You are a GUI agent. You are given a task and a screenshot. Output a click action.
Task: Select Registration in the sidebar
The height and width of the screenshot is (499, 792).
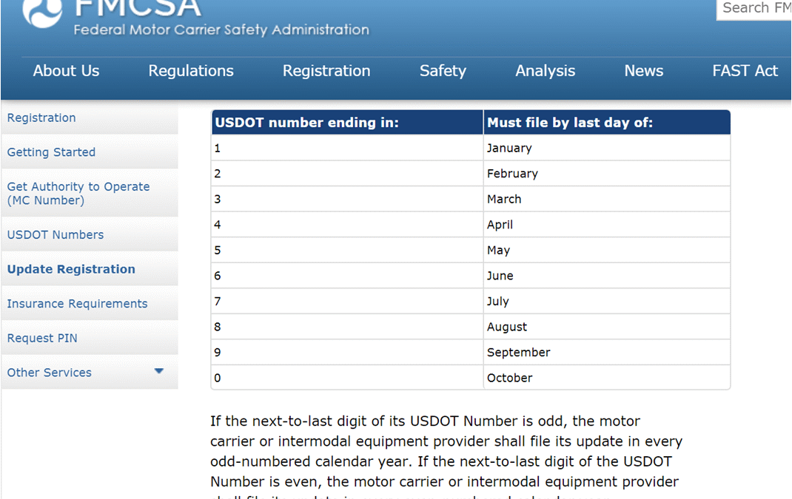point(41,118)
